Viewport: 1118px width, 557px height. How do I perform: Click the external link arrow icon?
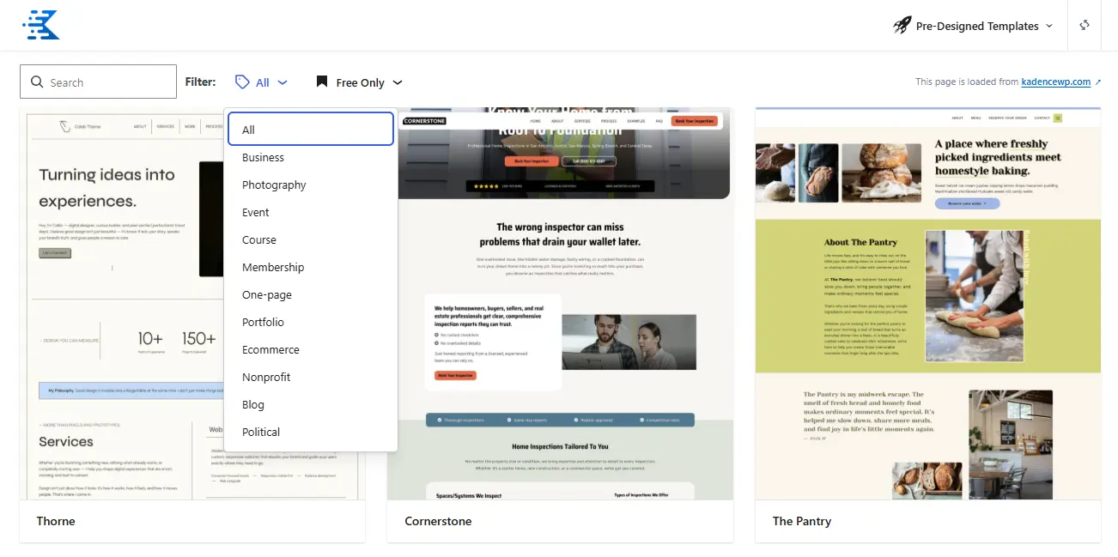pos(1098,82)
